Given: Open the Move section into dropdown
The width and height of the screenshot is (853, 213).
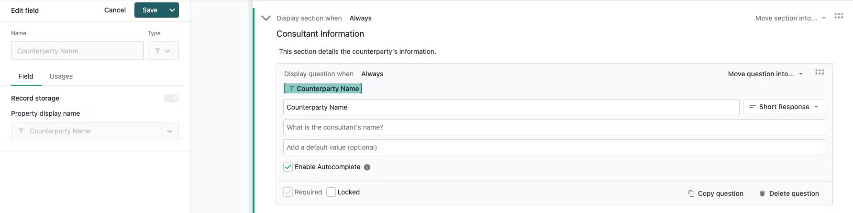Looking at the screenshot, I should [791, 18].
